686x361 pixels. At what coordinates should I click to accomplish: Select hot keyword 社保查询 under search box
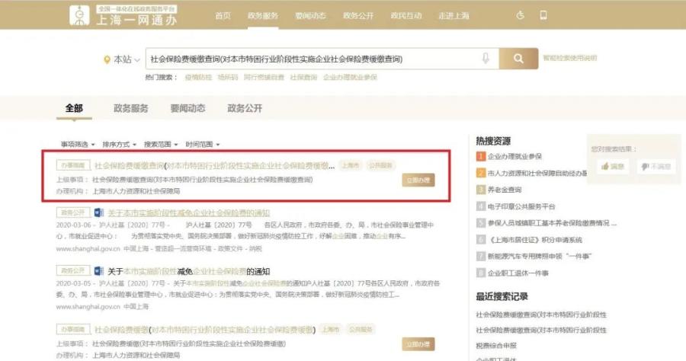pyautogui.click(x=303, y=78)
